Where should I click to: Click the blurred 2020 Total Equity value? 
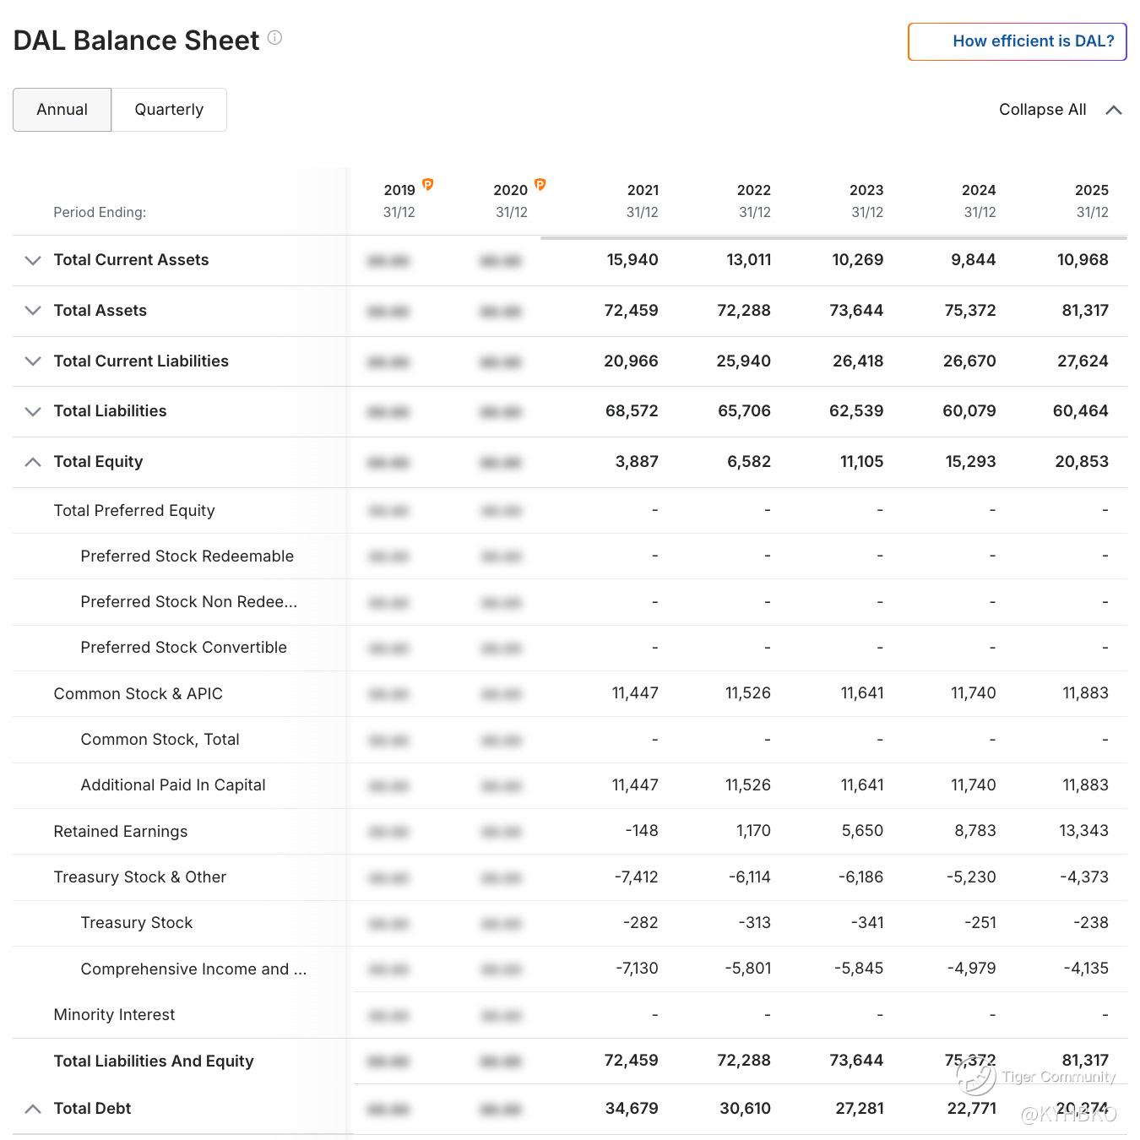click(x=501, y=463)
